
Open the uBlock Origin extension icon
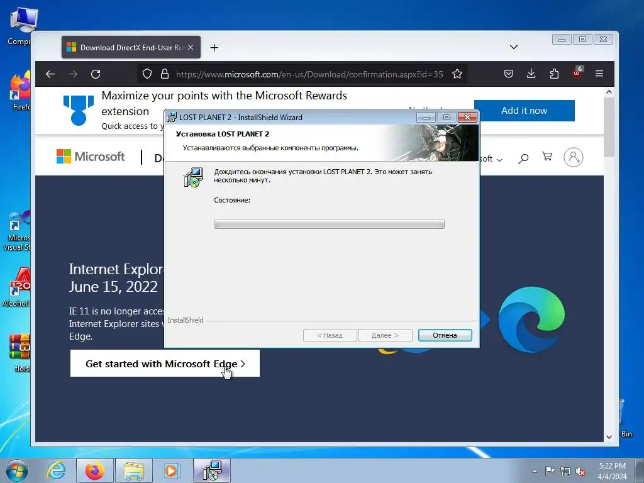coord(577,73)
